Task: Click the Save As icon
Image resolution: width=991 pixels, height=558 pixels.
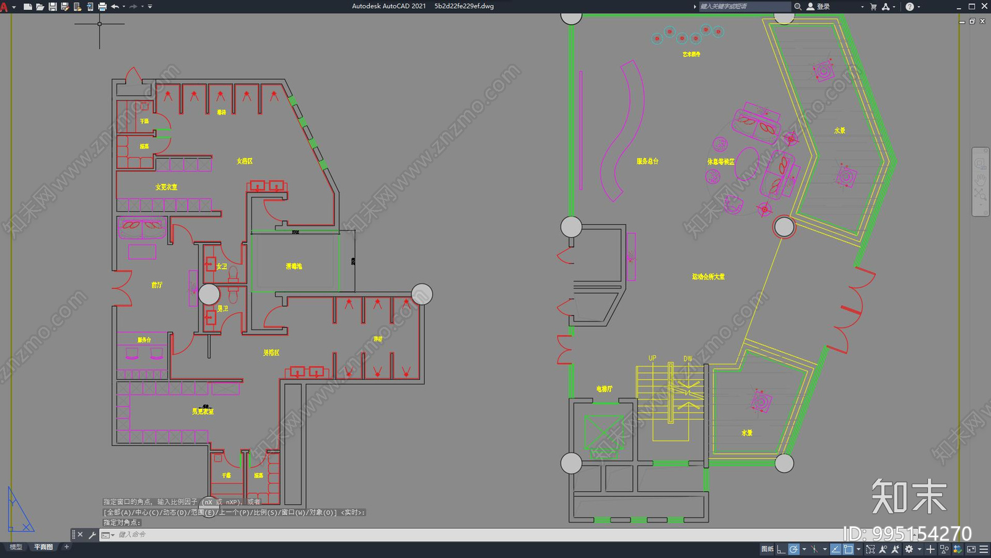Action: click(64, 6)
